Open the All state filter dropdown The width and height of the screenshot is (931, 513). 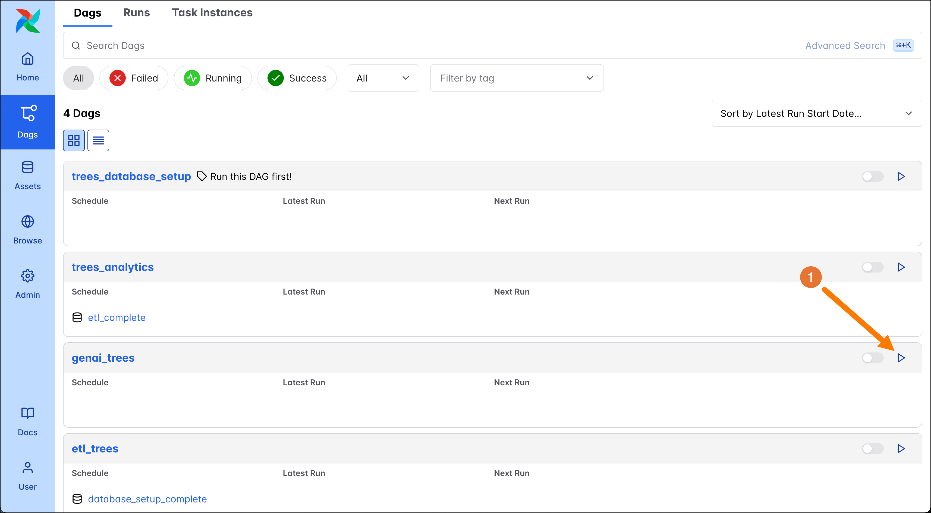click(383, 78)
